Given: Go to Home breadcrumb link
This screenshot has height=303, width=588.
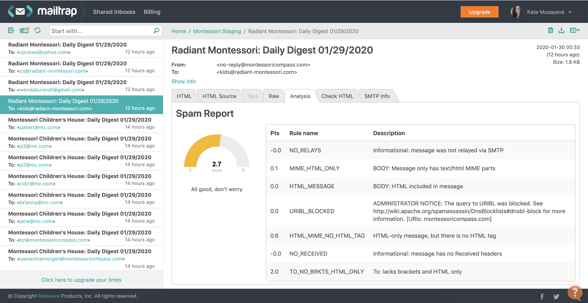Looking at the screenshot, I should [x=179, y=31].
